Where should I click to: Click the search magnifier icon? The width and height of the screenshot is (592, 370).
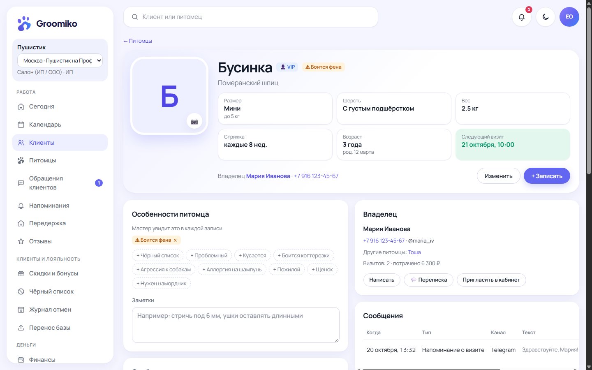(134, 17)
